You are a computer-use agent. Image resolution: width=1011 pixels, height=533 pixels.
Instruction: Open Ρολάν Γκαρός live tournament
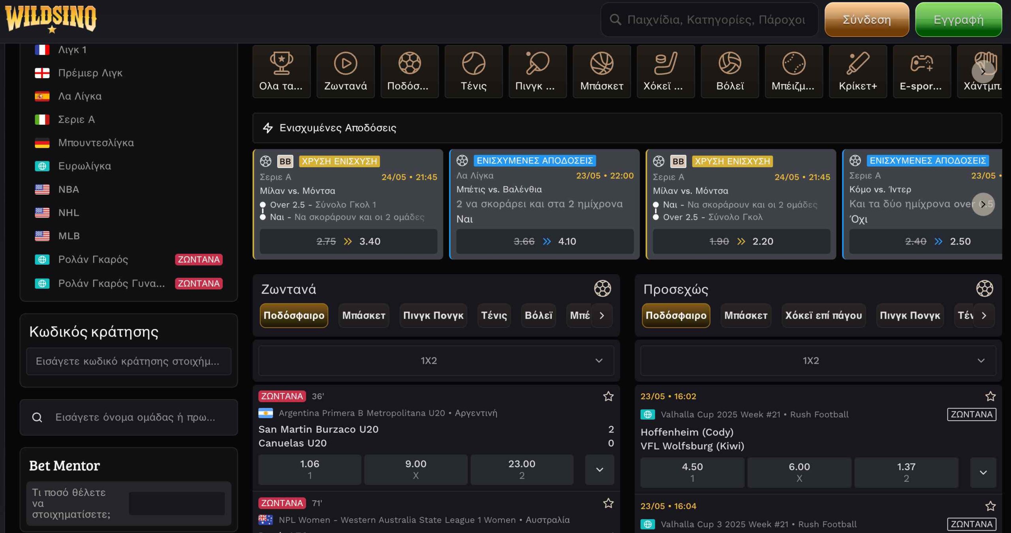[x=128, y=260]
